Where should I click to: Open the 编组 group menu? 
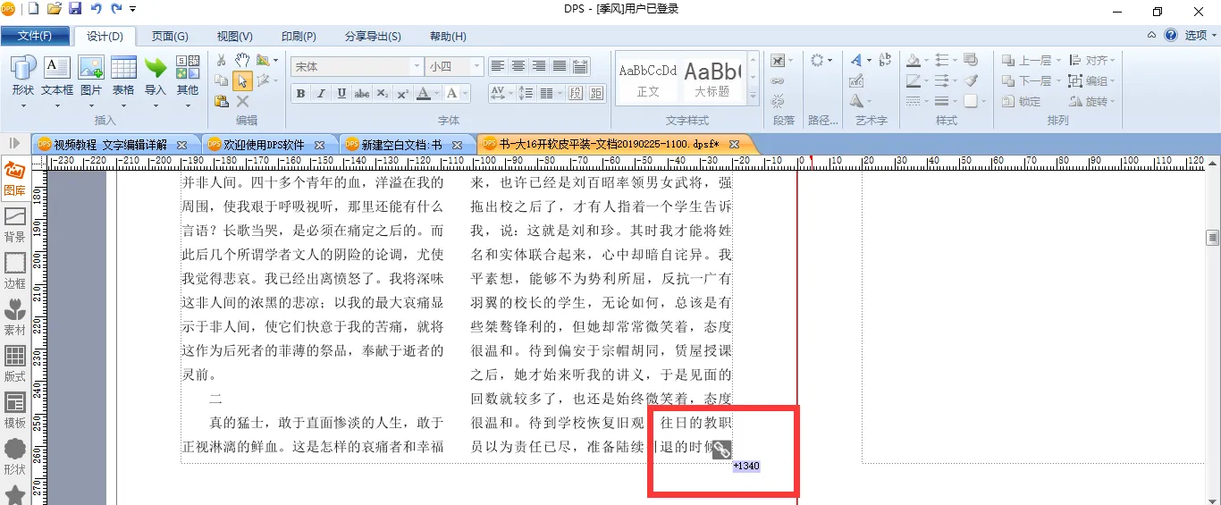1092,81
